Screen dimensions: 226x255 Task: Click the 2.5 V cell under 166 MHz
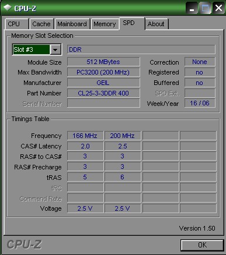pyautogui.click(x=85, y=208)
